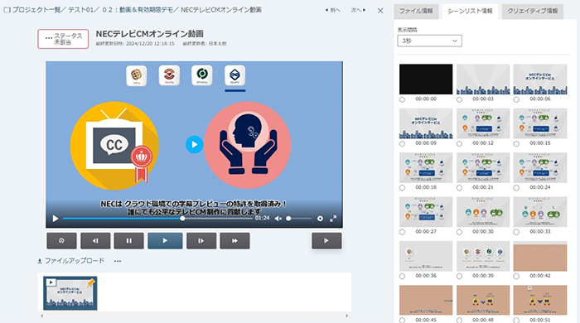
Task: Close the detail view with the X icon
Action: pyautogui.click(x=380, y=11)
